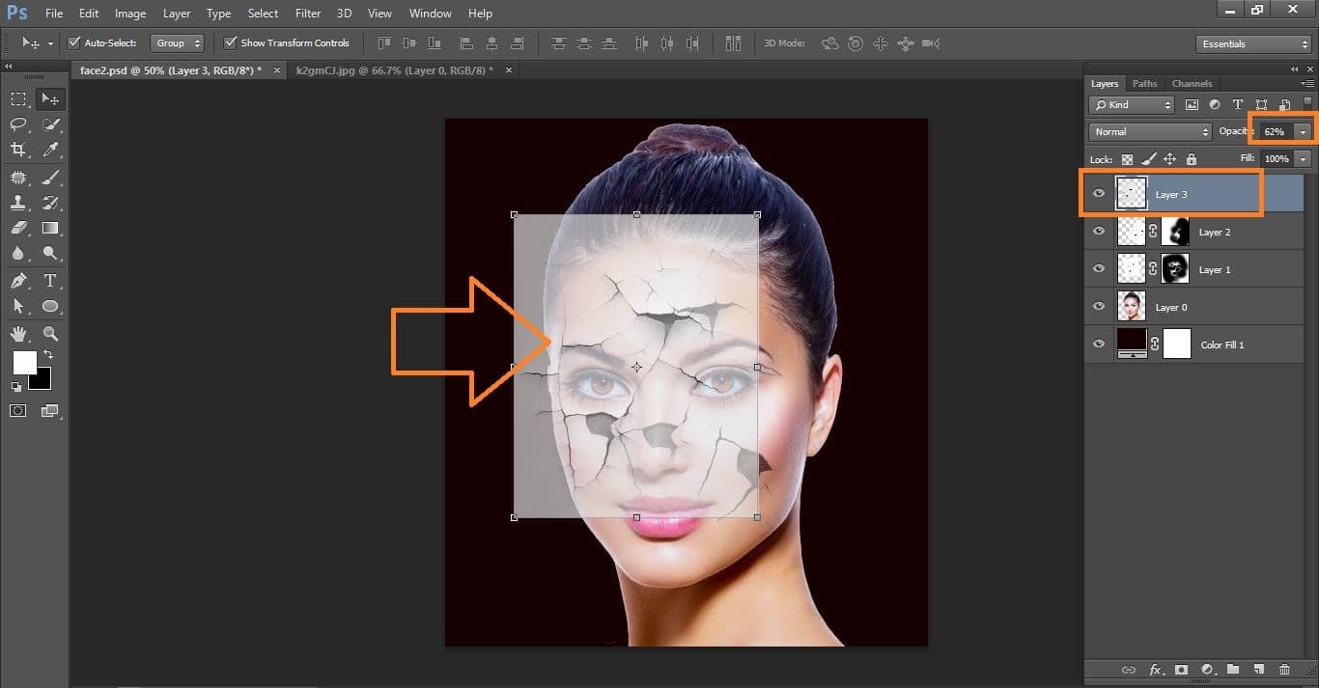This screenshot has height=688, width=1319.
Task: Select the Hand tool
Action: click(18, 334)
